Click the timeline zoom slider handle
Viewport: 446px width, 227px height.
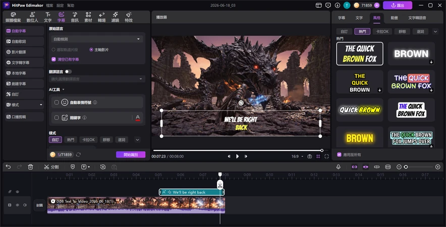coord(406,167)
